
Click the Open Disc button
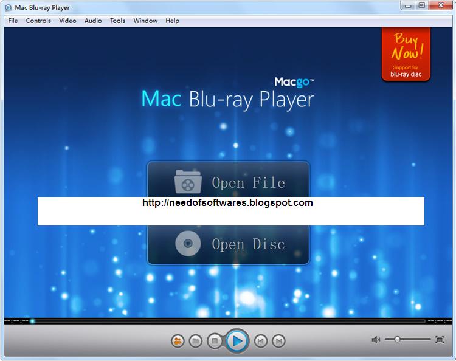[228, 245]
